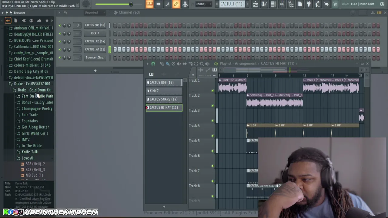388x218 pixels.
Task: Click the CACTUS 808 (16) channel button
Action: (x=95, y=25)
